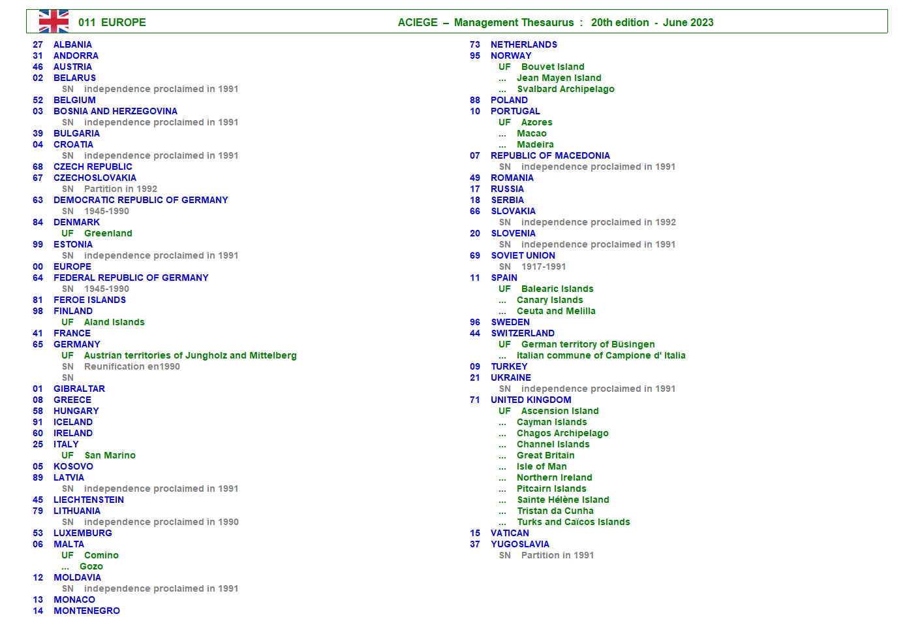Select FEDERAL REPUBLIC OF GERMANY
The height and width of the screenshot is (640, 920).
pos(130,278)
